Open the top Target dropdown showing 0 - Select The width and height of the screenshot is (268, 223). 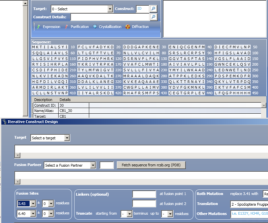tap(82, 9)
